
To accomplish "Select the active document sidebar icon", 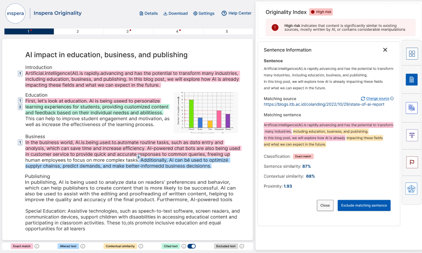I will [412, 80].
